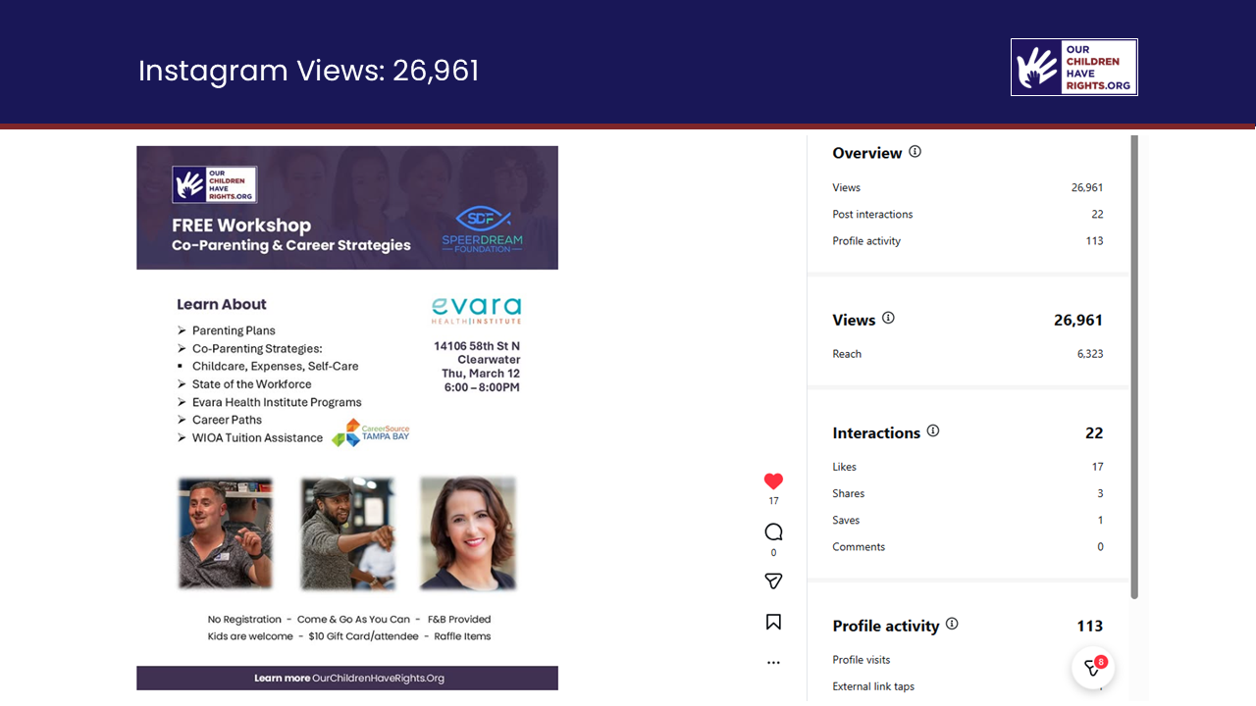Click the Likes row showing 17

pyautogui.click(x=968, y=467)
